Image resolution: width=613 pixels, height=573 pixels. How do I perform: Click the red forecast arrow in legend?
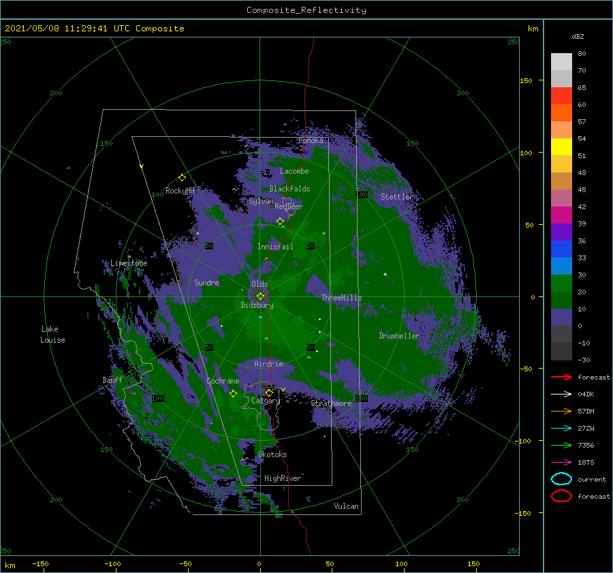click(561, 377)
